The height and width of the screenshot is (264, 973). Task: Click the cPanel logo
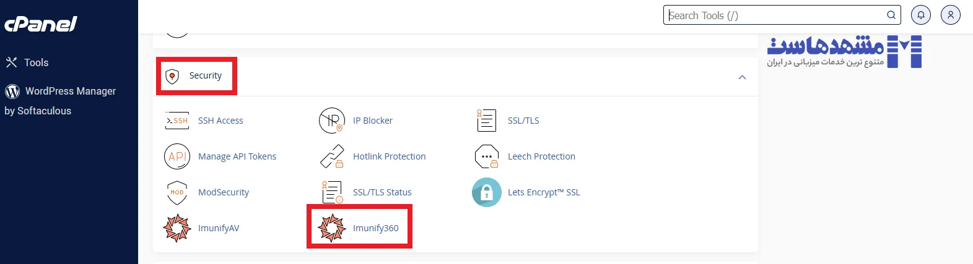click(41, 24)
